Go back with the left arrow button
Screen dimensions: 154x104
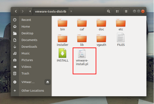click(16, 12)
